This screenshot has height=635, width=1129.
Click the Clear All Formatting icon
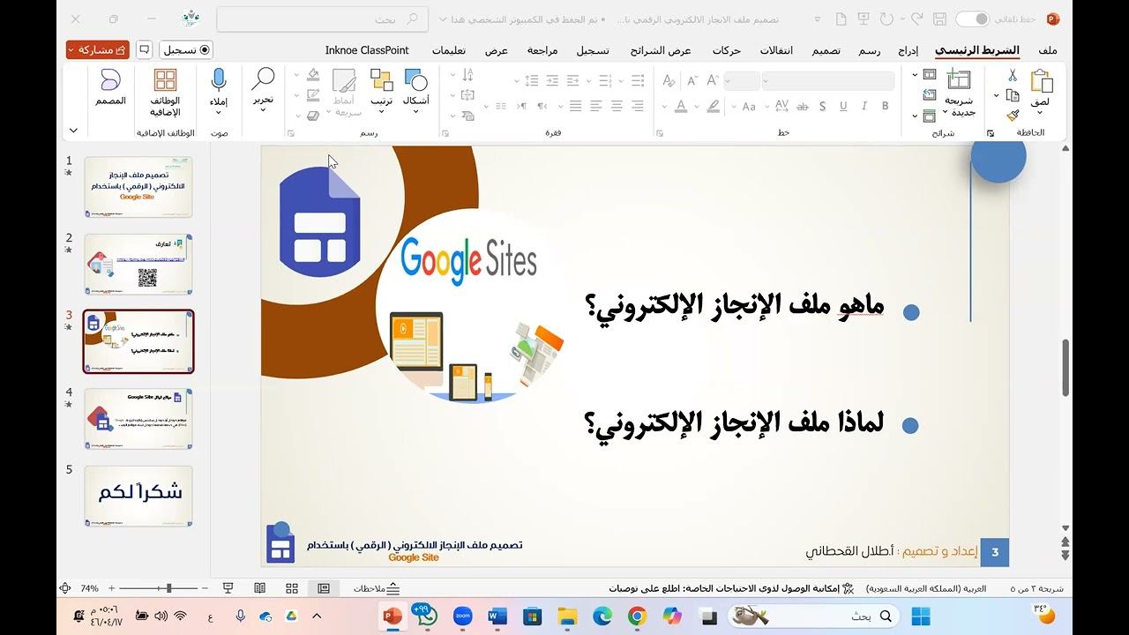[x=668, y=81]
